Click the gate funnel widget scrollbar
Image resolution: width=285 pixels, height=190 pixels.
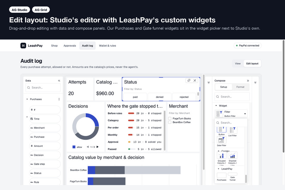pos(164,131)
